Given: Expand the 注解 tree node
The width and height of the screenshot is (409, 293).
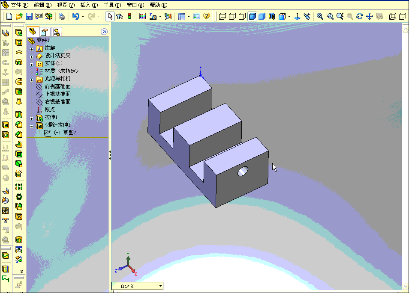Looking at the screenshot, I should coord(32,49).
